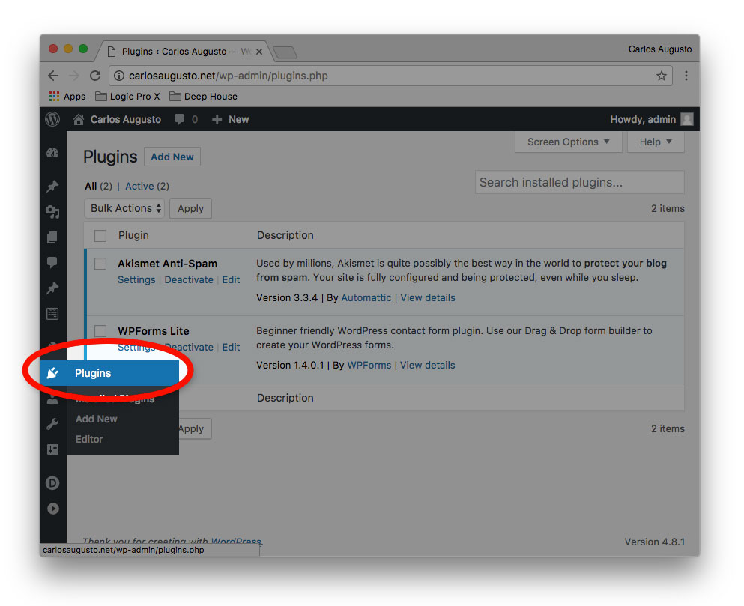Select Add New in Plugins submenu
Viewport: 744px width, 606px height.
97,419
